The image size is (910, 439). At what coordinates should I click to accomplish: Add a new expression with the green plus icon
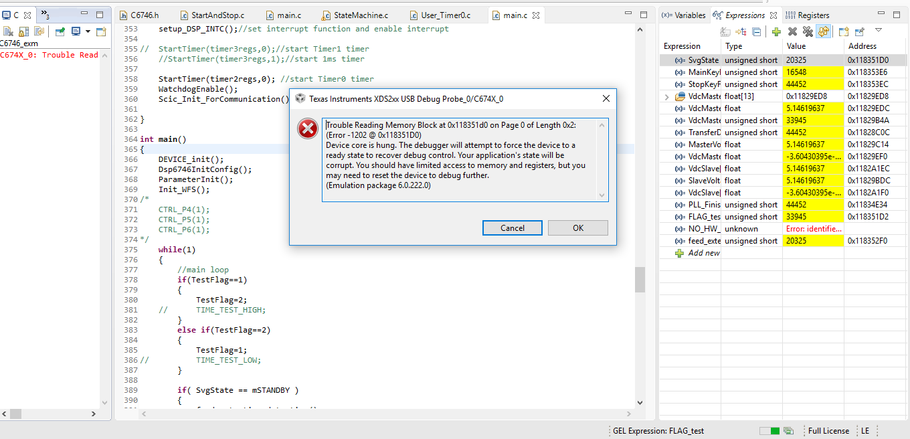tap(776, 31)
